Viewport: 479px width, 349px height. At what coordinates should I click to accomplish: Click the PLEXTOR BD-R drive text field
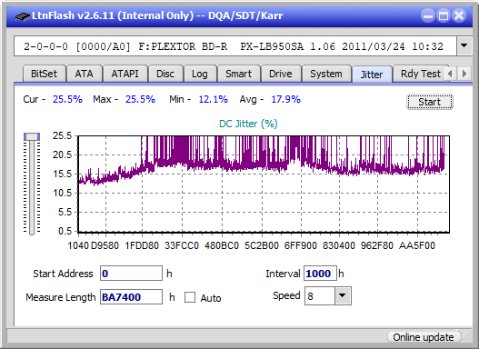[x=235, y=46]
